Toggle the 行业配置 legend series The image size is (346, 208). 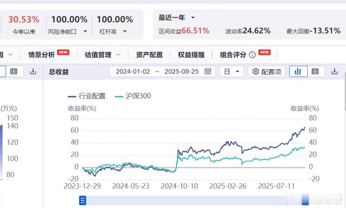pyautogui.click(x=86, y=96)
